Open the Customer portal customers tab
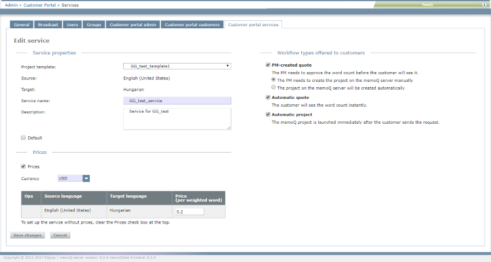The image size is (491, 262). (x=191, y=25)
